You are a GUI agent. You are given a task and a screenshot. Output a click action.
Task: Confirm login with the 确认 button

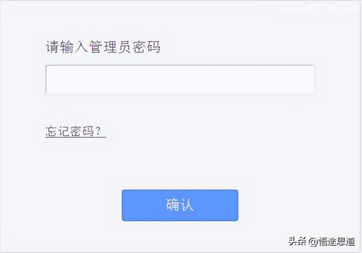pyautogui.click(x=180, y=205)
